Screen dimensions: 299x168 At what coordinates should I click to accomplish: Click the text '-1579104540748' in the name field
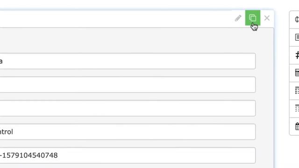click(x=28, y=155)
